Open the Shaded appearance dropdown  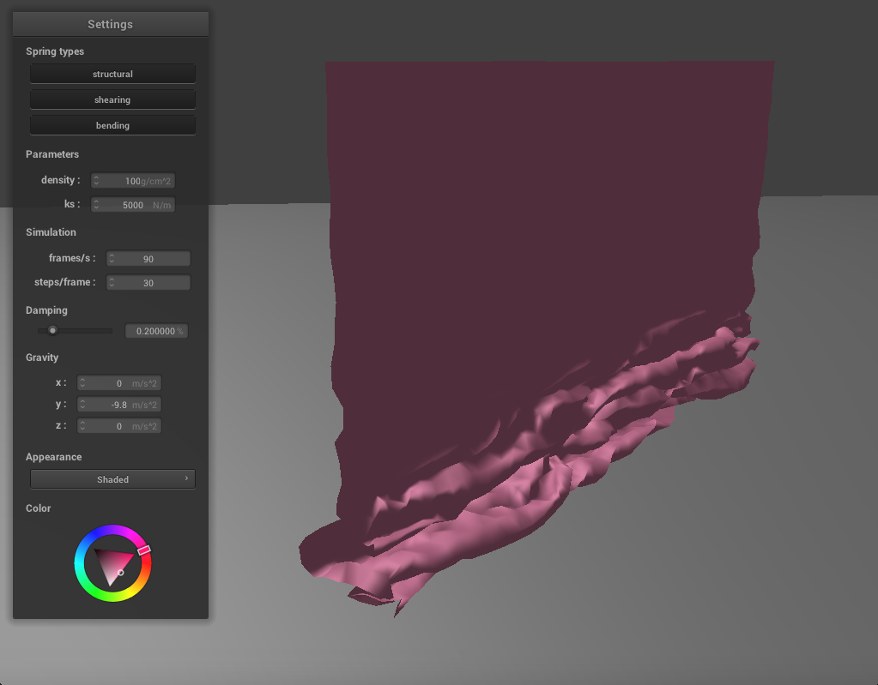112,479
